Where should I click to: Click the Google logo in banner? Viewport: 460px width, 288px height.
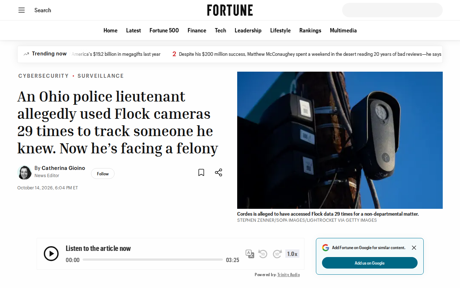pyautogui.click(x=326, y=248)
